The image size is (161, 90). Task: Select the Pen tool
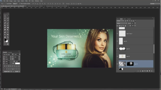[x=5, y=32]
